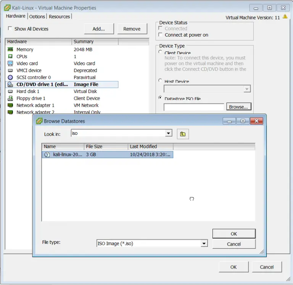The width and height of the screenshot is (293, 285).
Task: Select the CPUs chip icon
Action: (x=10, y=56)
